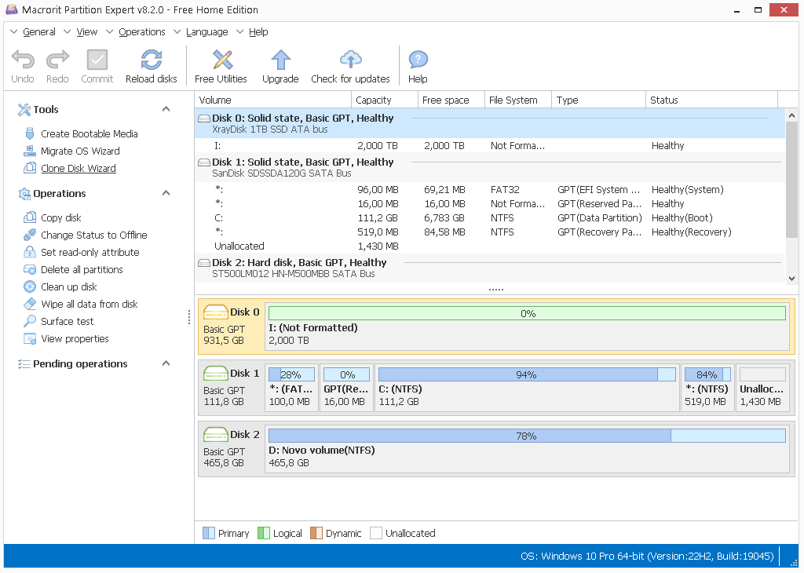Image resolution: width=804 pixels, height=573 pixels.
Task: Click the Clone Disk Wizard icon
Action: click(x=30, y=168)
